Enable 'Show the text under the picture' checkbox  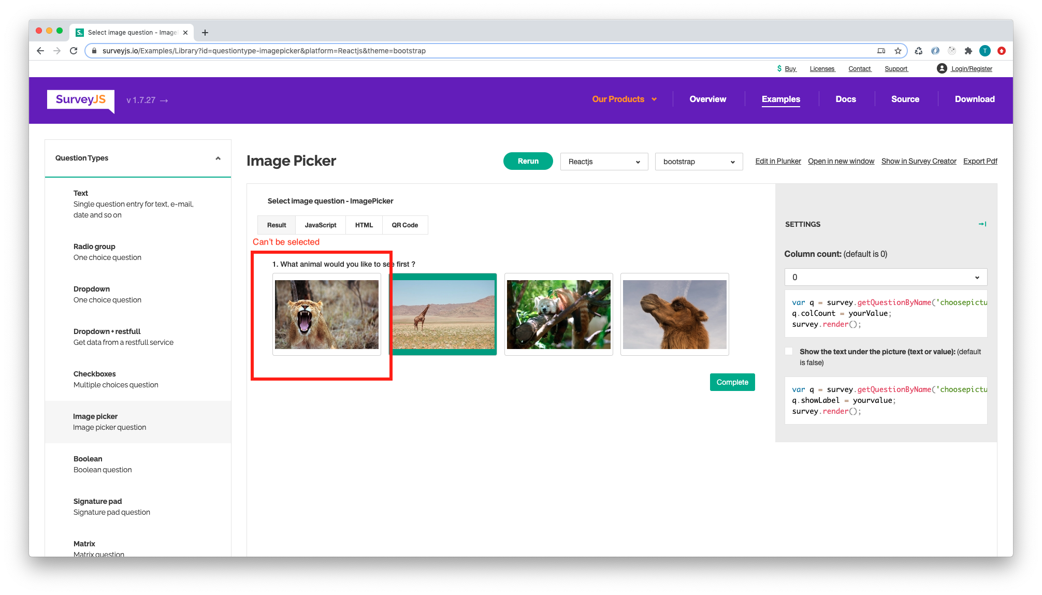point(789,351)
